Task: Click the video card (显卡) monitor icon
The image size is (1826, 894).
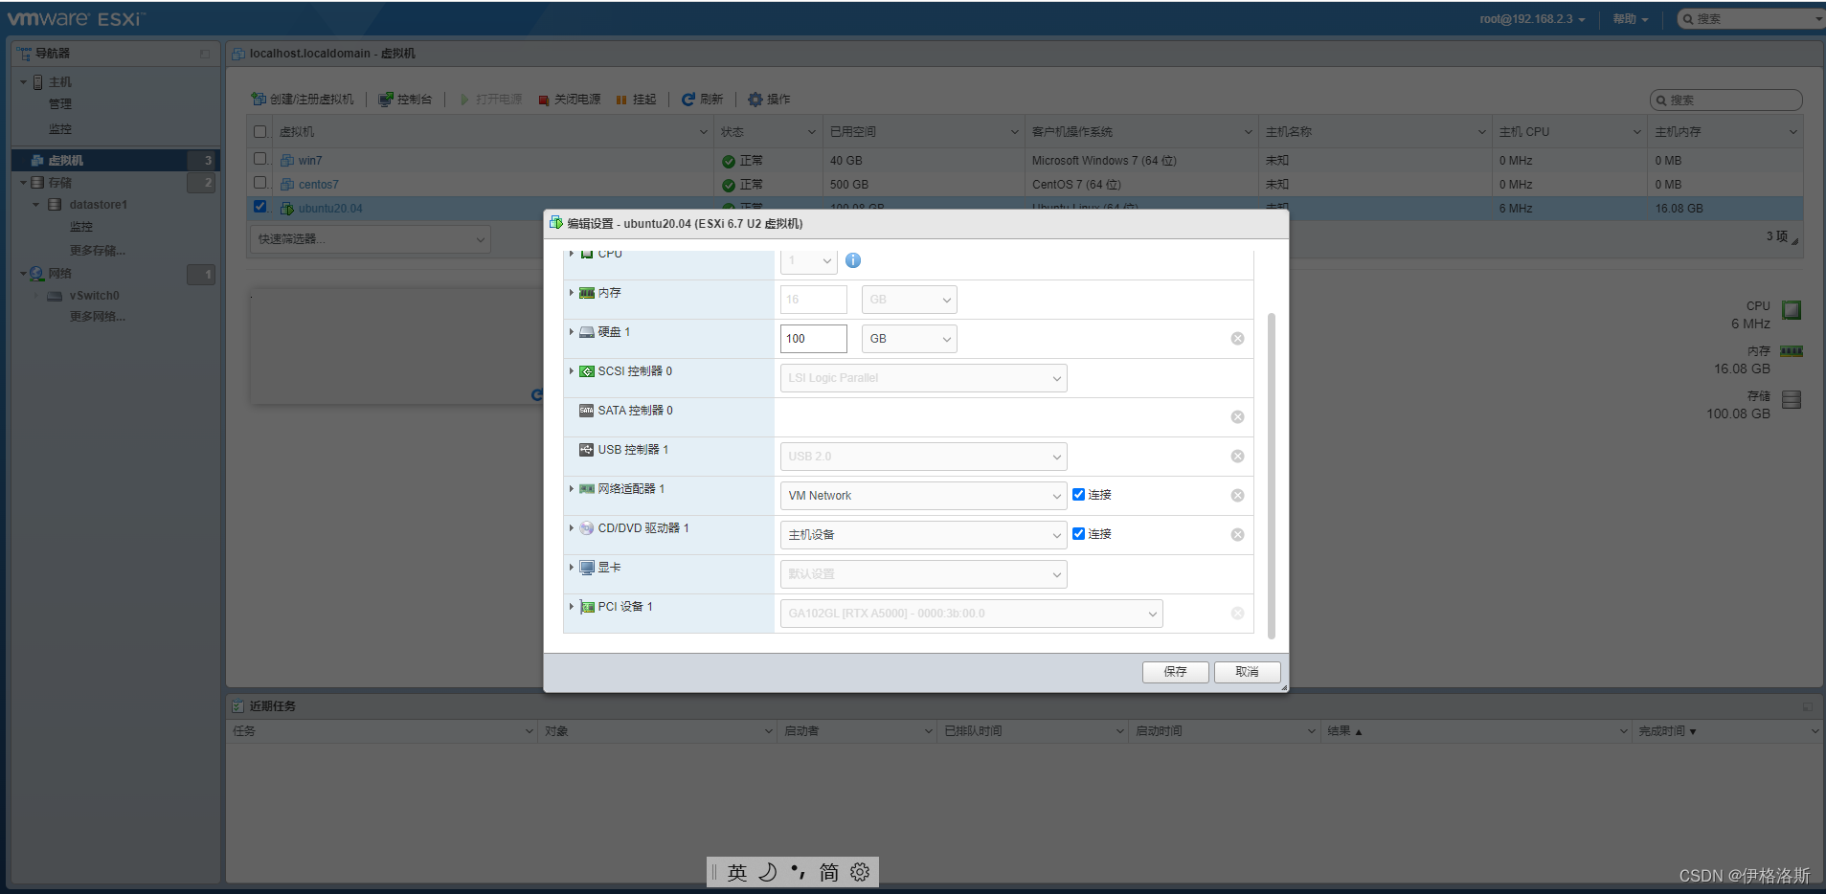Action: coord(587,568)
